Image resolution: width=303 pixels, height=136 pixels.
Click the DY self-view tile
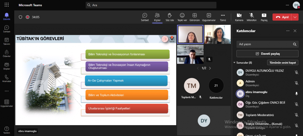(204, 121)
